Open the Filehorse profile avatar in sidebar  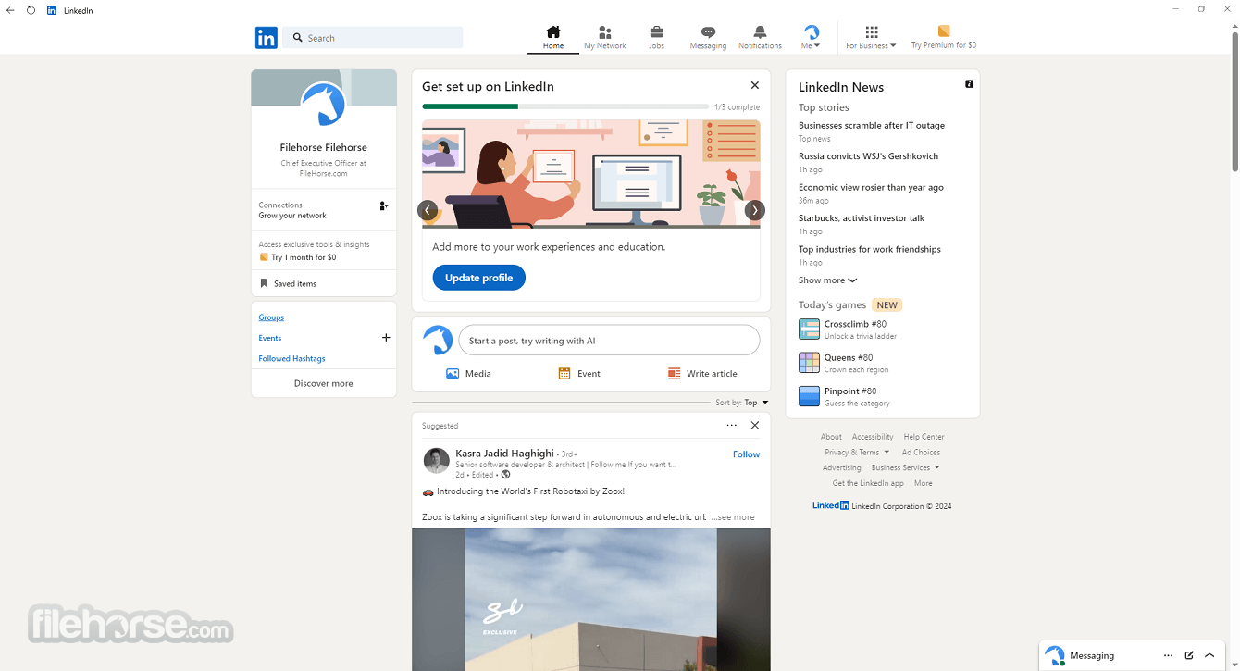pyautogui.click(x=323, y=104)
